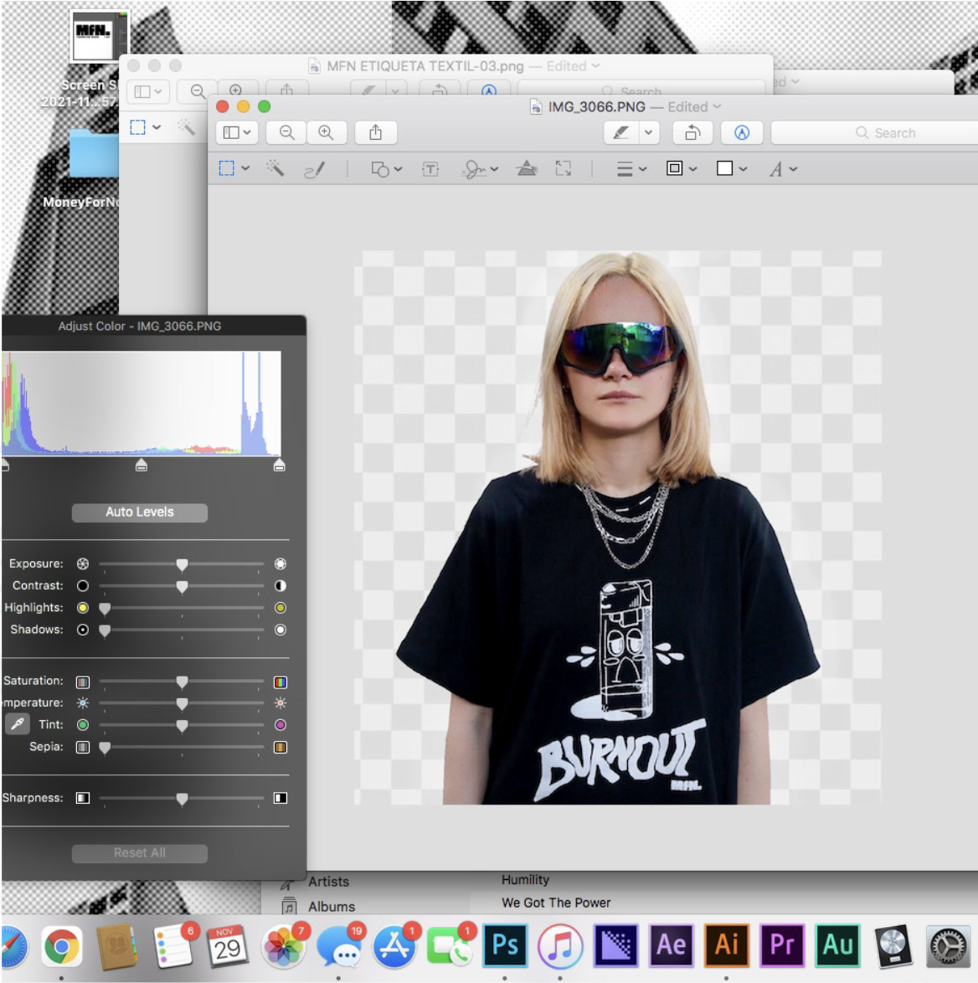Image resolution: width=978 pixels, height=983 pixels.
Task: Click the Exposure slider handle
Action: pos(182,564)
